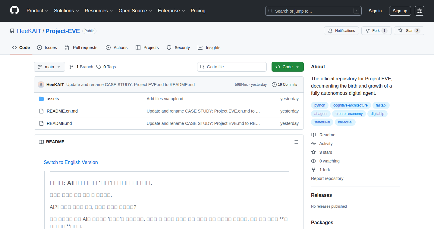
Task: Click Report repository link
Action: pos(327,178)
